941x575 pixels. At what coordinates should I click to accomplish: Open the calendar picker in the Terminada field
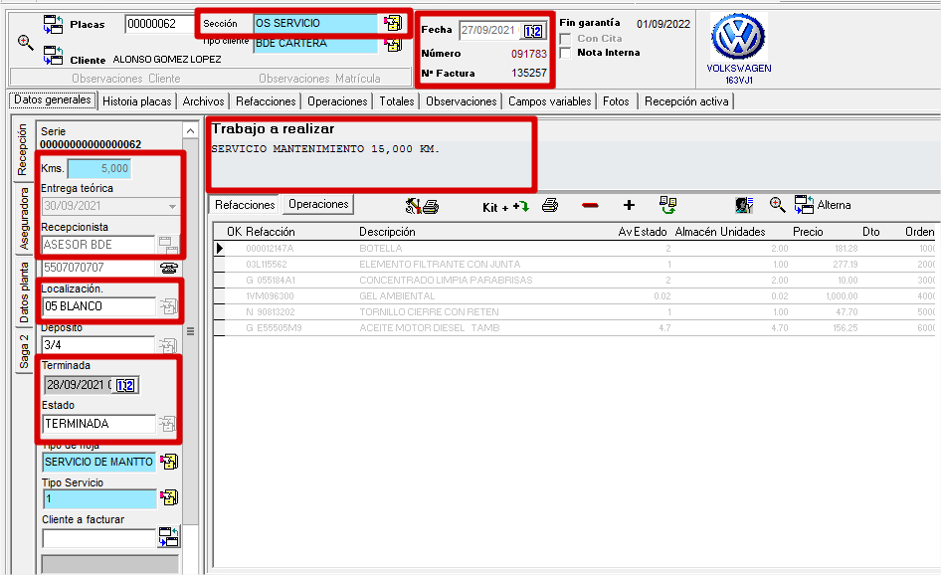coord(125,385)
